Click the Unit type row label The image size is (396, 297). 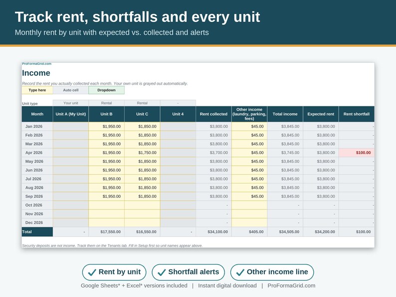[30, 104]
